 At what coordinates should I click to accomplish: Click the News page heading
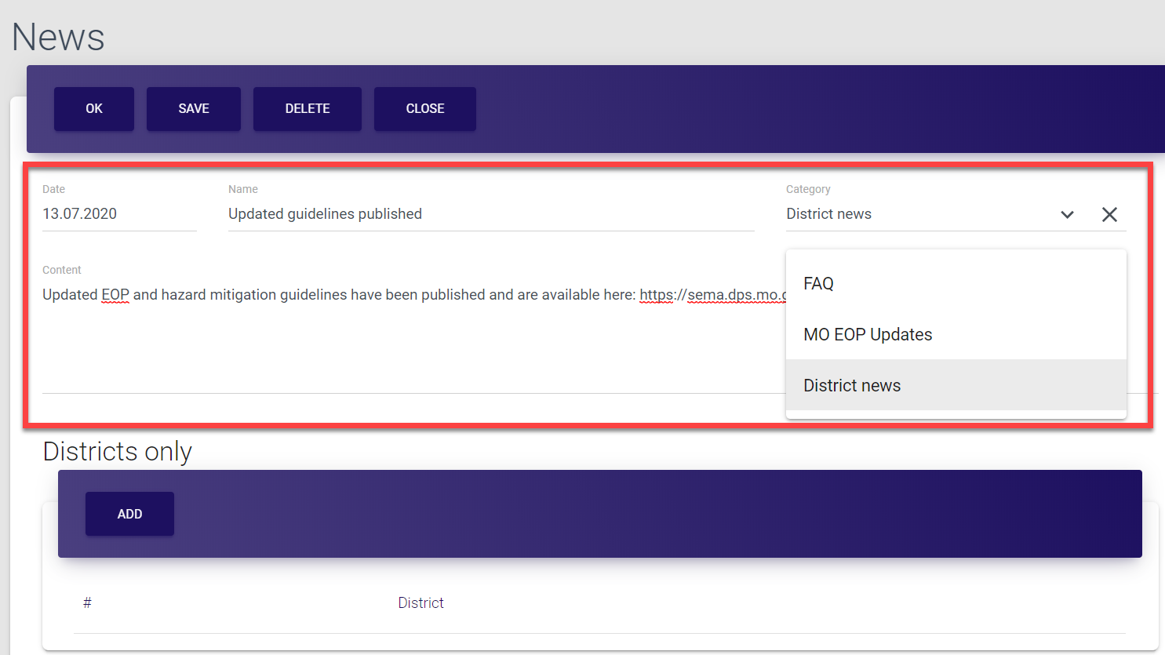click(x=58, y=37)
